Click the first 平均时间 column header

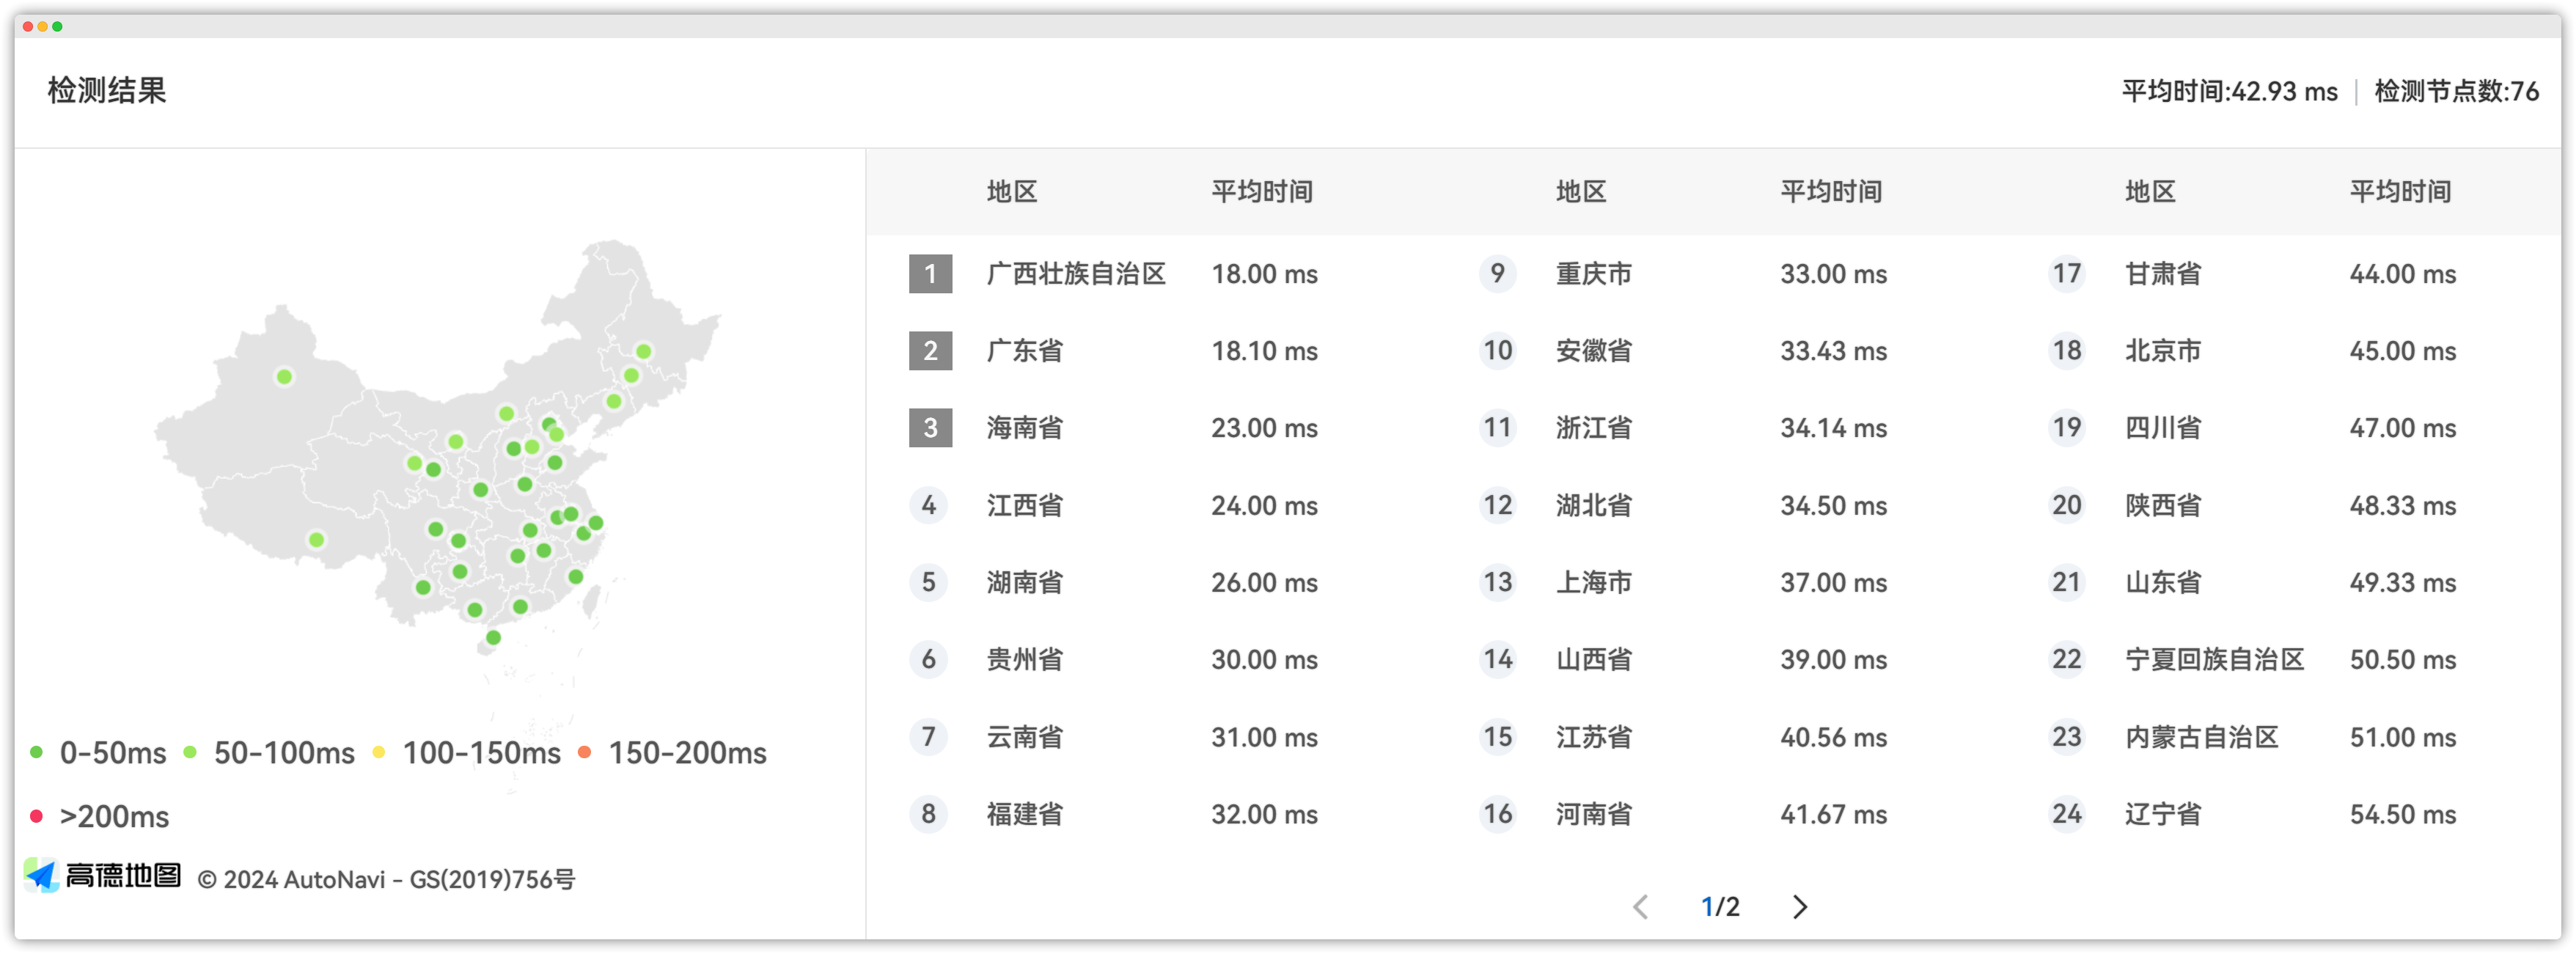click(1262, 191)
